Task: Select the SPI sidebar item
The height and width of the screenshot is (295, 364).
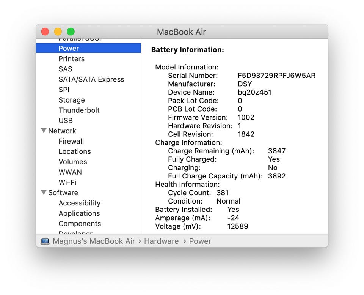Action: pyautogui.click(x=64, y=90)
